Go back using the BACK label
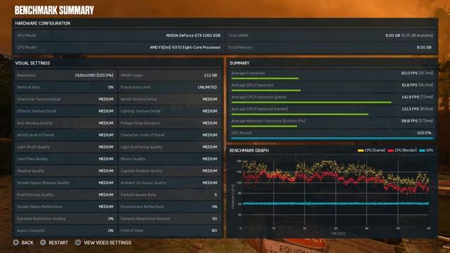The image size is (450, 253). click(27, 242)
